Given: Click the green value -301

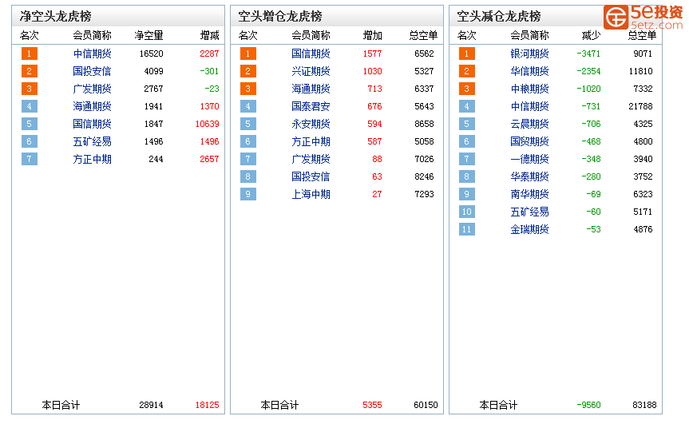Looking at the screenshot, I should pos(209,71).
